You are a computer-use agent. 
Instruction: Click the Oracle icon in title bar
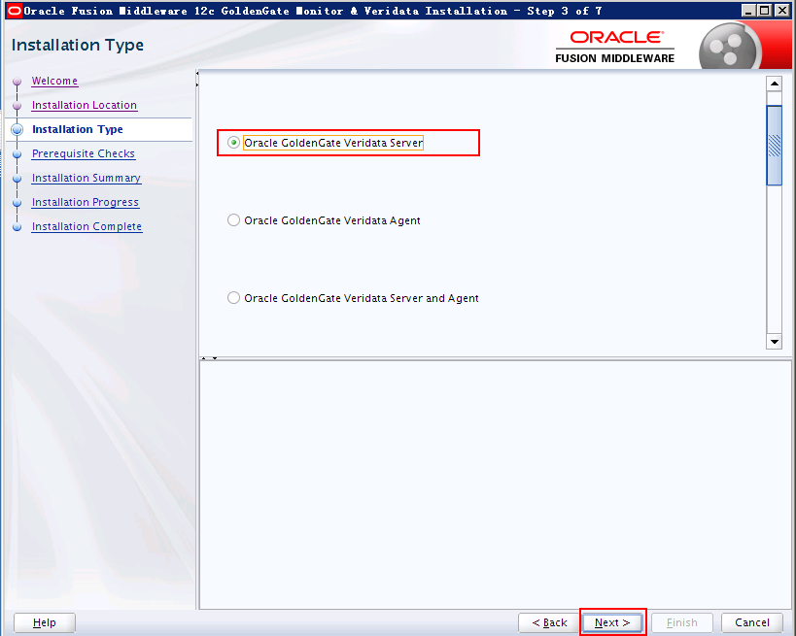click(x=15, y=10)
